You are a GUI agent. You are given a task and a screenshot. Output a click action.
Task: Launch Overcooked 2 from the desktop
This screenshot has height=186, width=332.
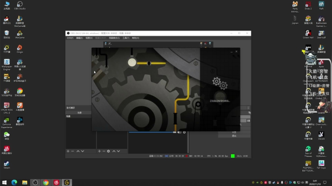click(x=321, y=122)
